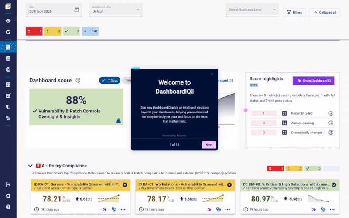
Task: Open the Select Business Lens dropdown
Action: click(x=252, y=10)
